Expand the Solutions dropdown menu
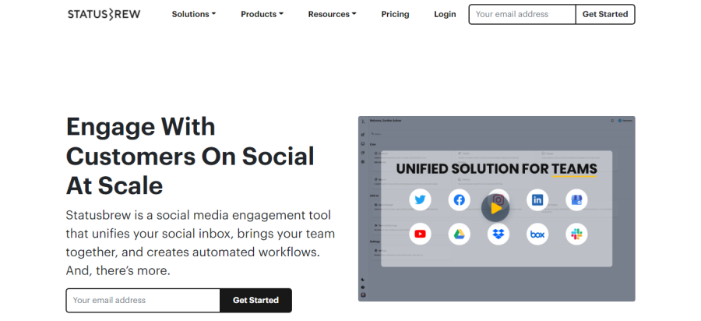 (x=194, y=14)
